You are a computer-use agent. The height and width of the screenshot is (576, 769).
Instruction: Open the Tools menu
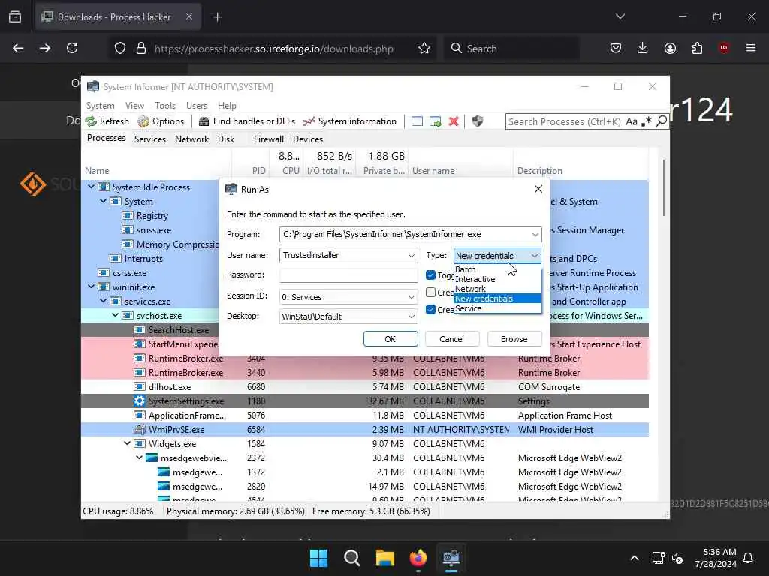click(165, 105)
